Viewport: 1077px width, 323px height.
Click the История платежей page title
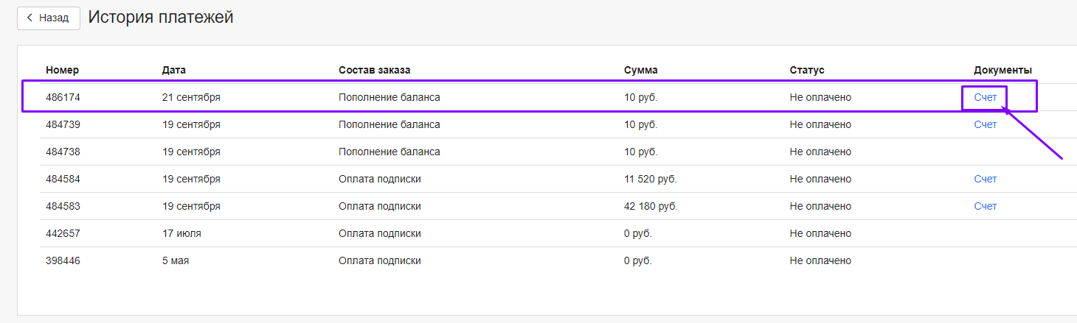pyautogui.click(x=161, y=17)
